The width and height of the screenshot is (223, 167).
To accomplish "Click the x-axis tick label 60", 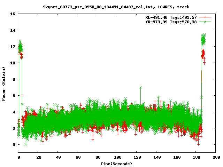I will point(78,157).
